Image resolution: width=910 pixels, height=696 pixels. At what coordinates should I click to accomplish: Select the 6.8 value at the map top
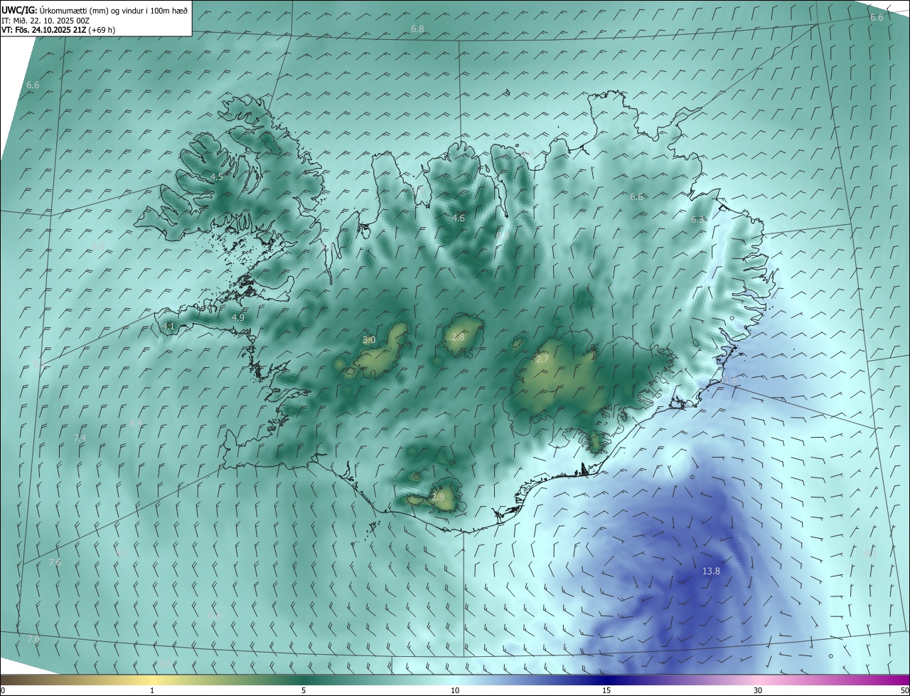point(417,28)
